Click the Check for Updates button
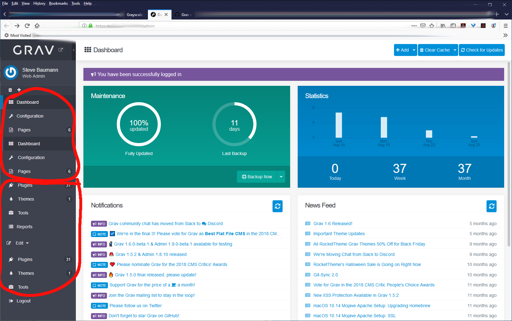The width and height of the screenshot is (512, 321). [x=481, y=50]
